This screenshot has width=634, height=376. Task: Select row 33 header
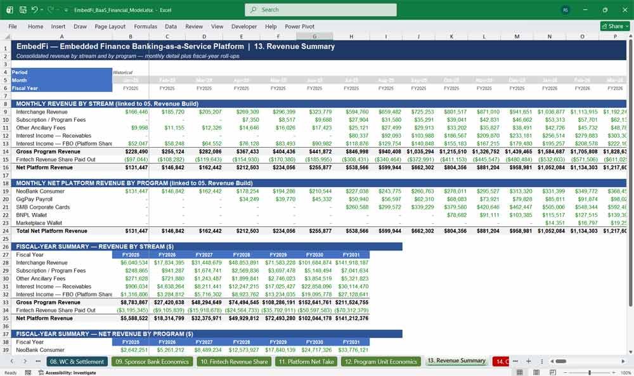pyautogui.click(x=6, y=302)
